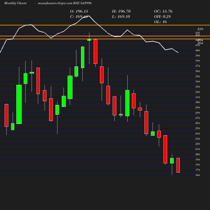Click the 344 price axis label

(197, 81)
